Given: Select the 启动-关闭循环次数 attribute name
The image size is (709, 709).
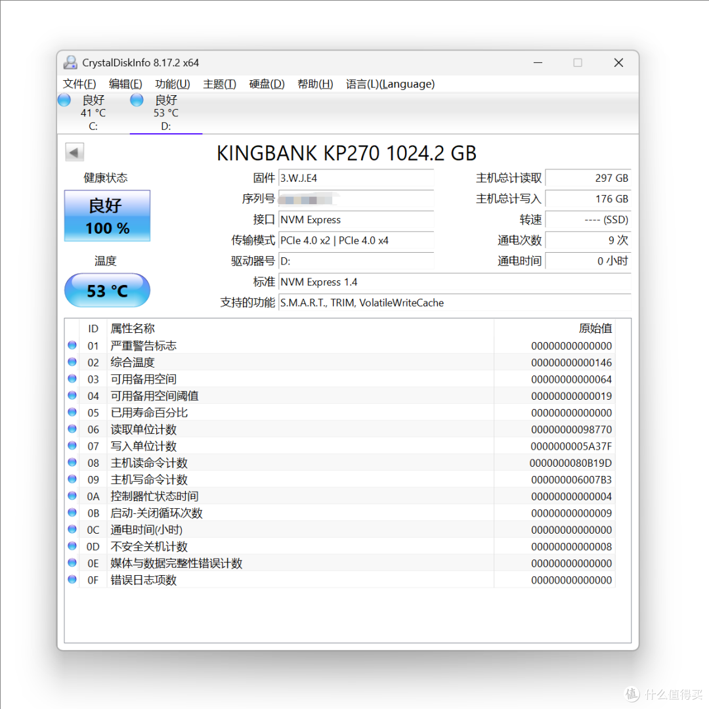Looking at the screenshot, I should pyautogui.click(x=156, y=513).
